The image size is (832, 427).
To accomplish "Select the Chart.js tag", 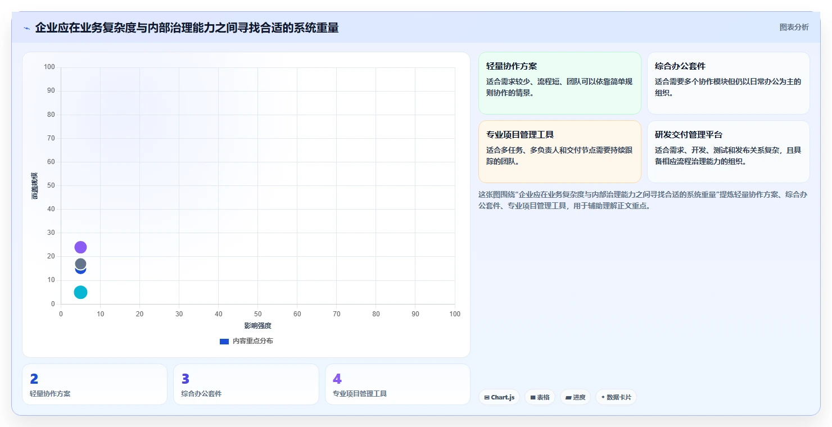I will (499, 397).
